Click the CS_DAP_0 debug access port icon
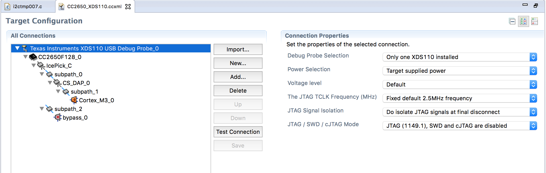The width and height of the screenshot is (546, 173). pyautogui.click(x=57, y=83)
